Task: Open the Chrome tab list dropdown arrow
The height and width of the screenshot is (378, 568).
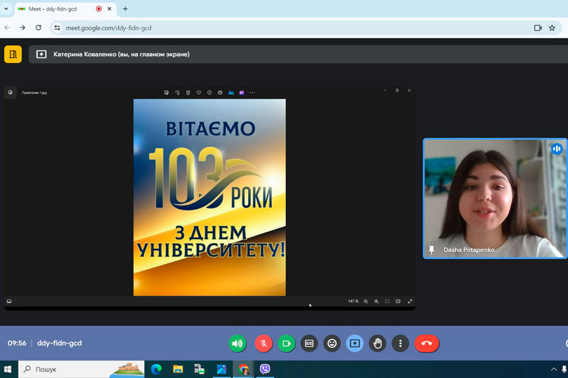Action: pyautogui.click(x=6, y=9)
